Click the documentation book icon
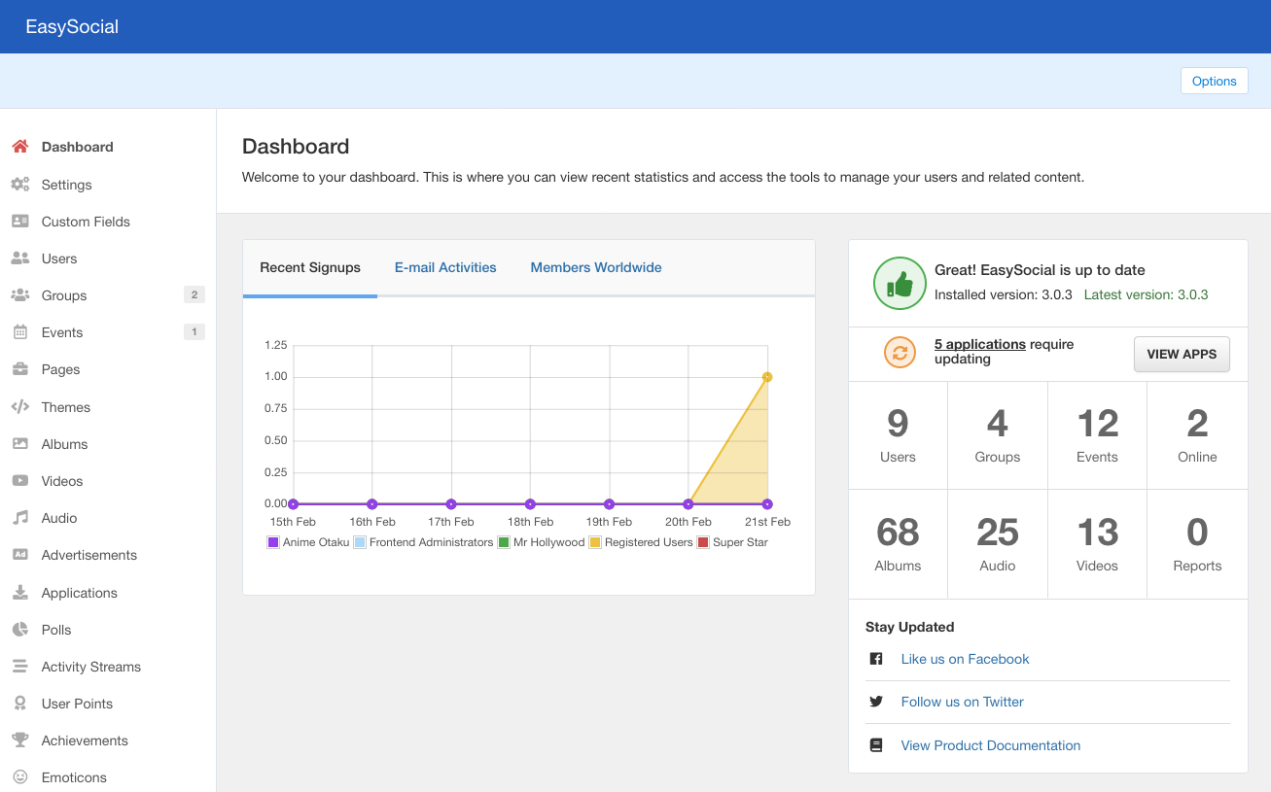Screen dimensions: 1271x792 coord(876,745)
